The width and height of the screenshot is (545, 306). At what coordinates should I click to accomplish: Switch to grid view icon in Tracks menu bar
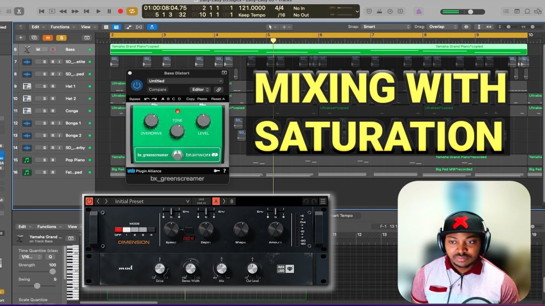tap(106, 27)
